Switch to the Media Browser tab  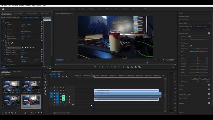coord(17,71)
